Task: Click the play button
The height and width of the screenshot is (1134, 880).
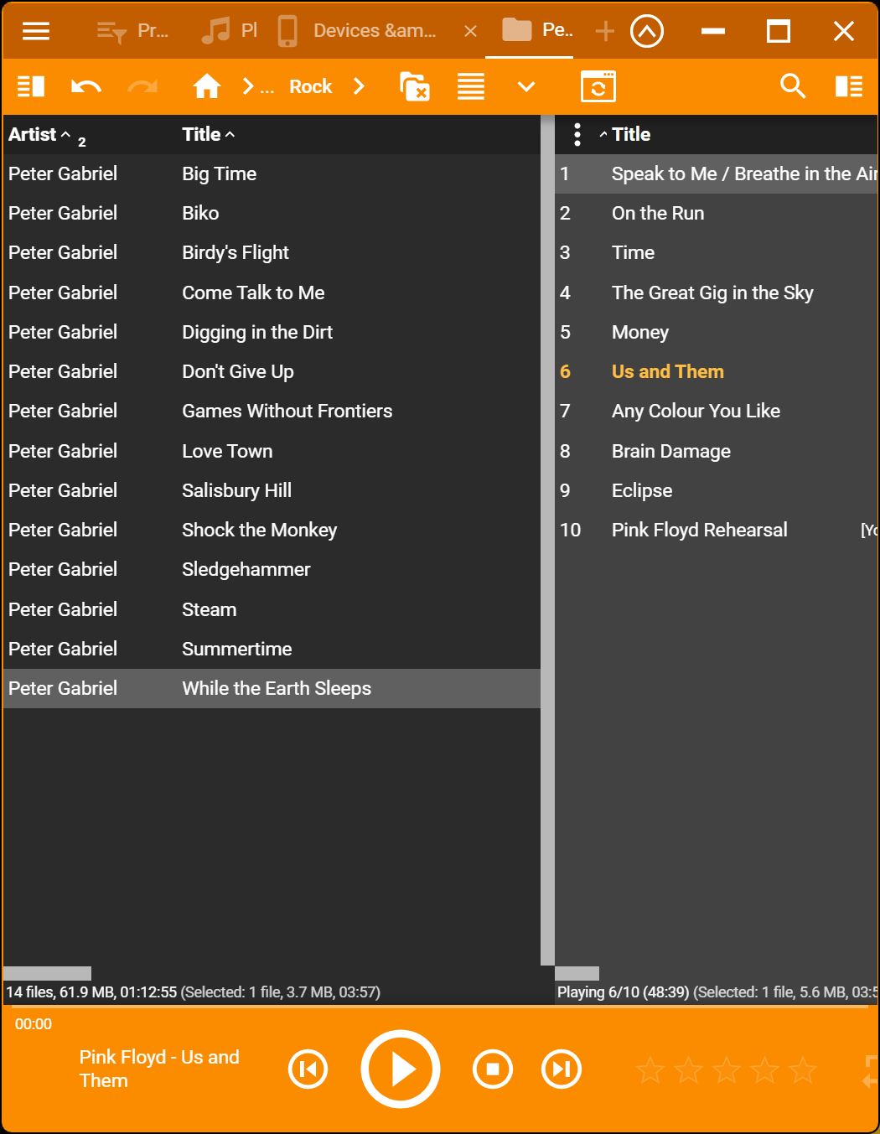Action: 401,1069
